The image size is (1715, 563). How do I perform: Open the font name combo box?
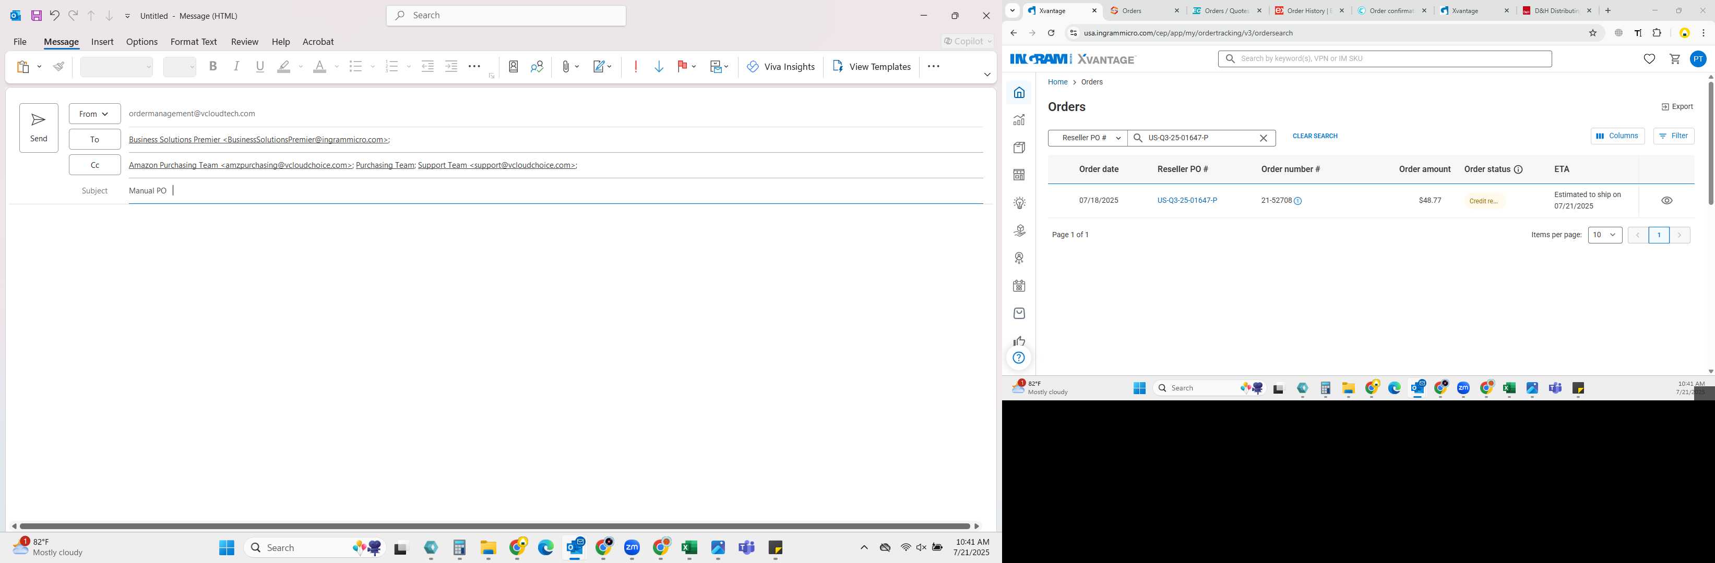[116, 67]
